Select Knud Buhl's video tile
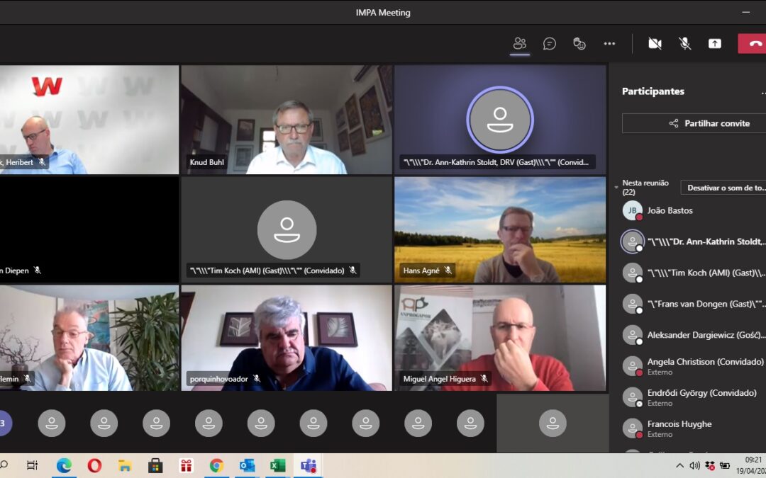Screen dimensions: 766x478 [287, 120]
